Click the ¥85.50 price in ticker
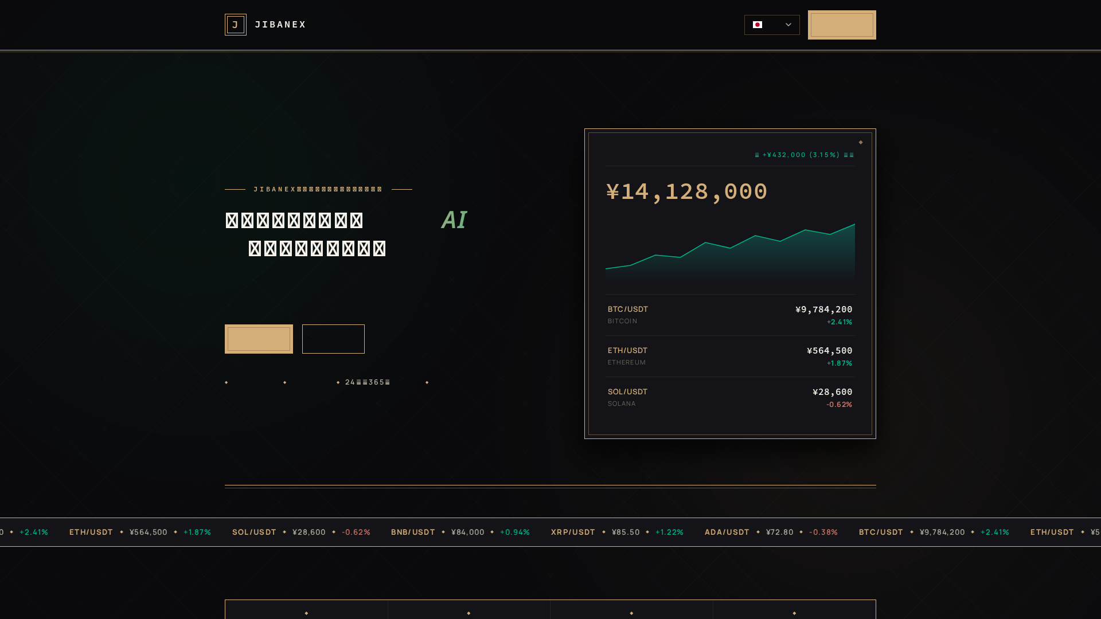The image size is (1101, 619). click(x=626, y=532)
